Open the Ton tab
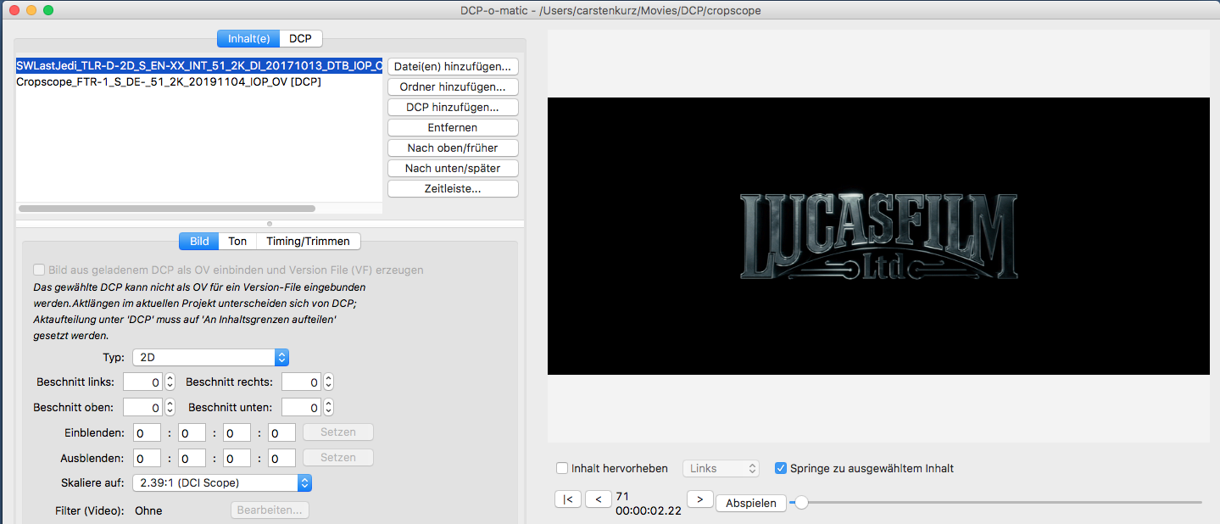The image size is (1220, 524). tap(237, 242)
